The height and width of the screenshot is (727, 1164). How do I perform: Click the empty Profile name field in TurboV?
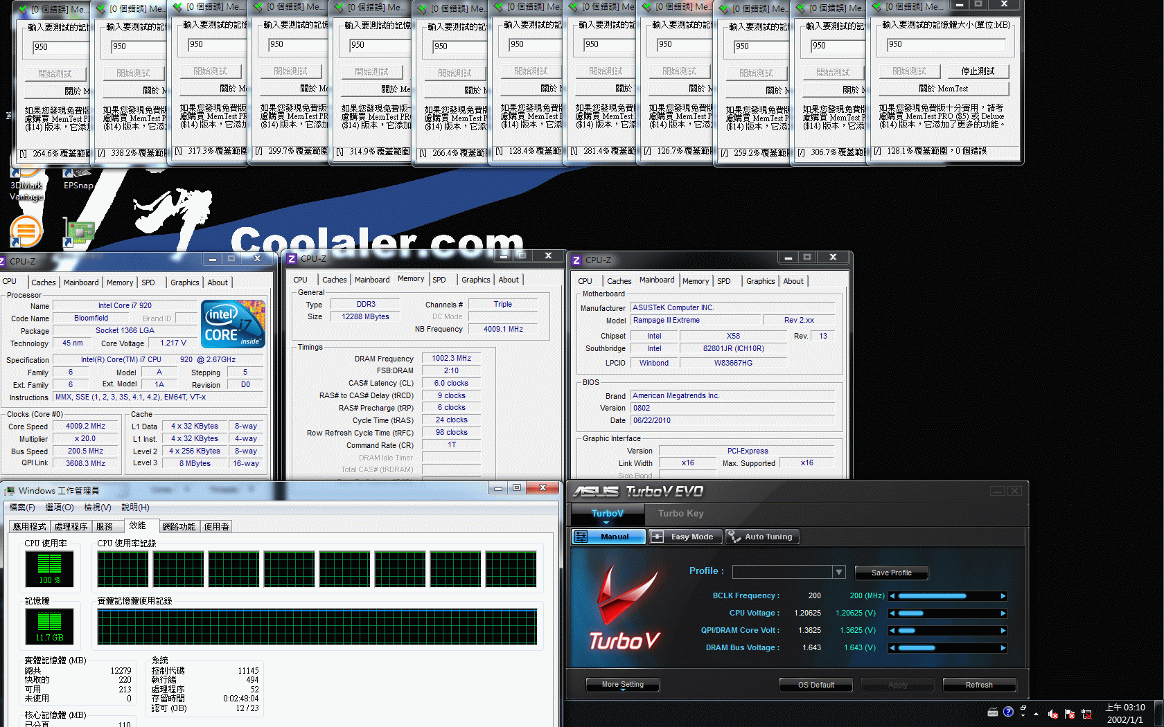(x=782, y=572)
